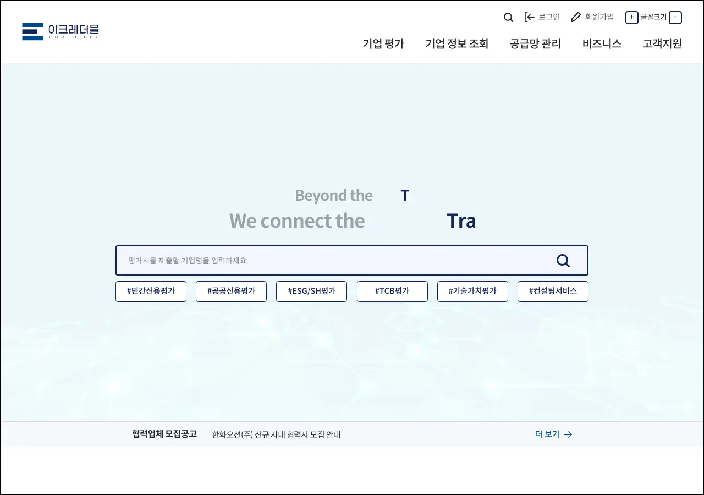Choose the #ESG/SH평가 tag
The width and height of the screenshot is (704, 495).
pos(311,291)
